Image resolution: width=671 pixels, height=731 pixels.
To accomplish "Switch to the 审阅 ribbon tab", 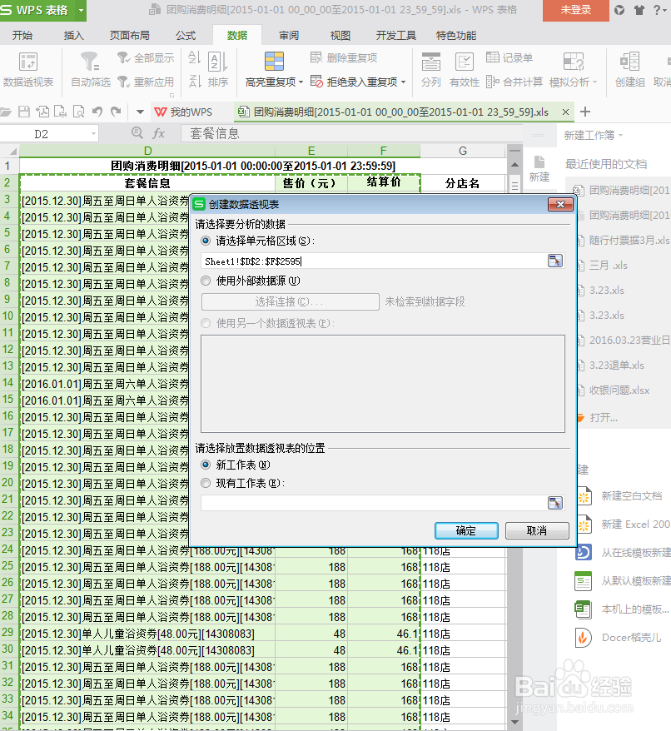I will [x=289, y=36].
